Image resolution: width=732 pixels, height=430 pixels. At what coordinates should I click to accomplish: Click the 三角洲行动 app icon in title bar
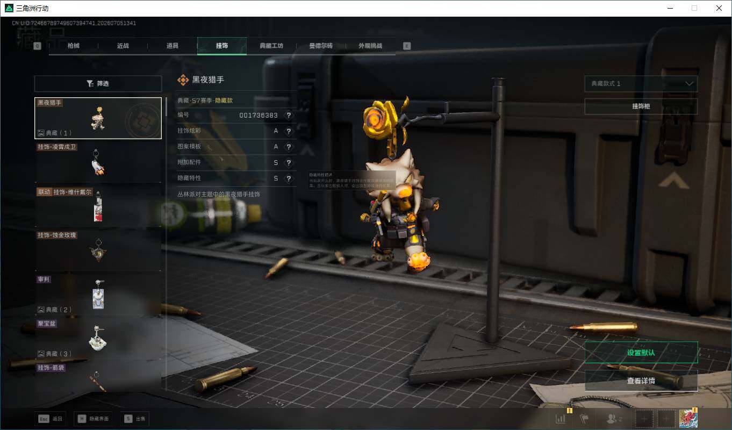9,8
